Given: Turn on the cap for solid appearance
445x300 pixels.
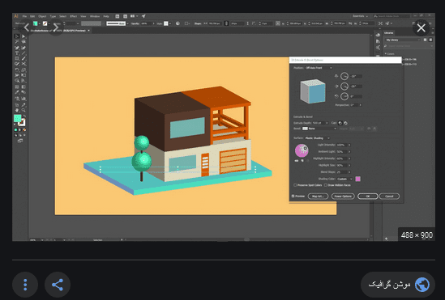Looking at the screenshot, I should pos(340,123).
